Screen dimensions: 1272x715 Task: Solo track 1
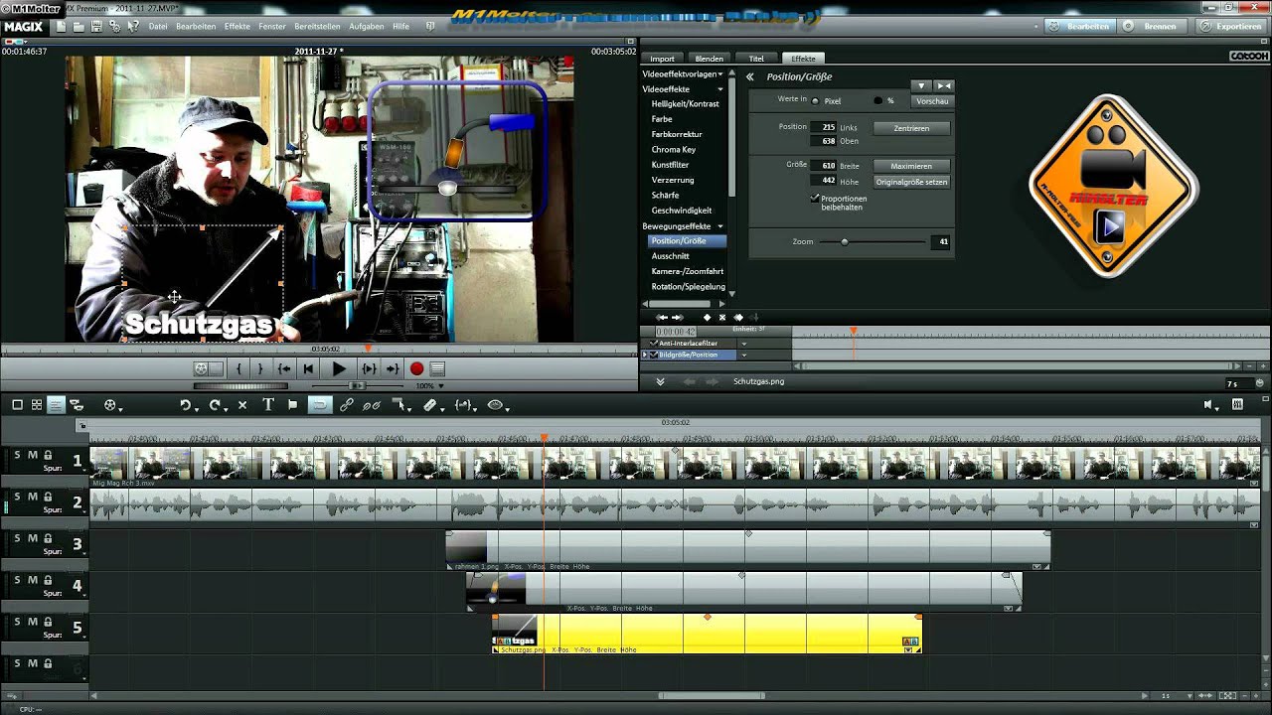click(17, 455)
